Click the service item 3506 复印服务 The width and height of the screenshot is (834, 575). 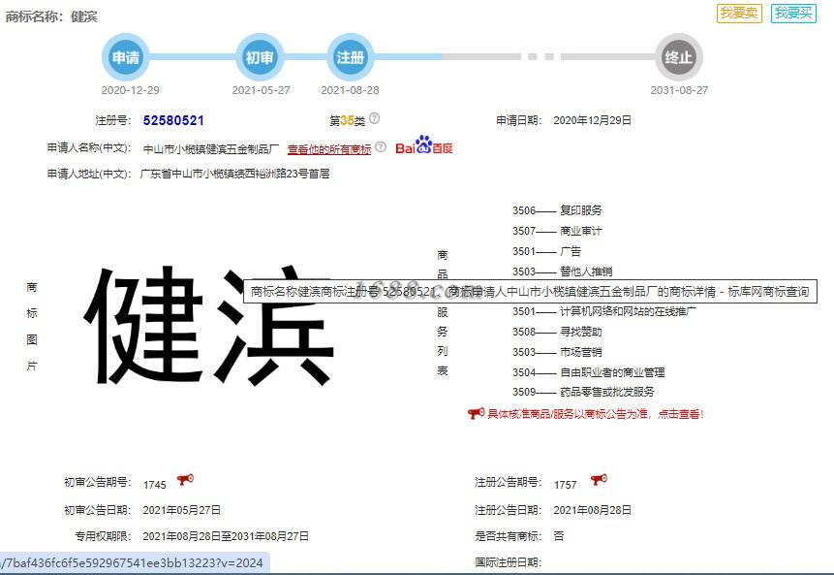click(557, 210)
